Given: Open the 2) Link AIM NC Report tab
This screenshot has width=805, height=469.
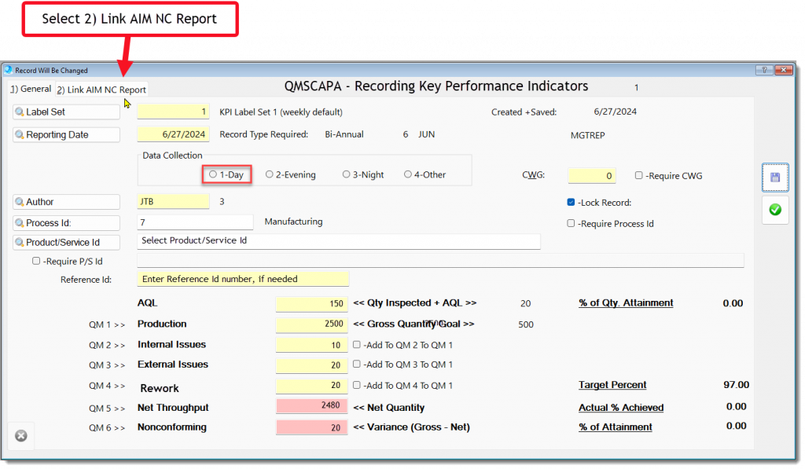Looking at the screenshot, I should click(x=101, y=90).
